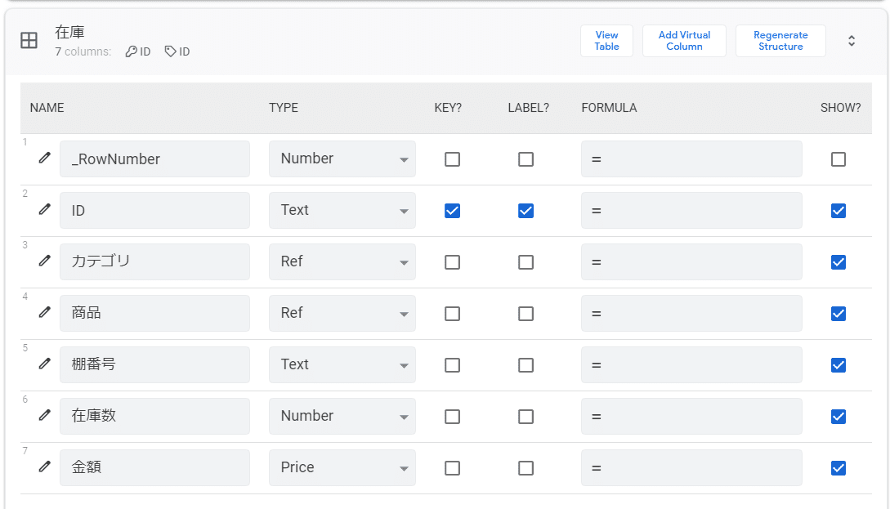Click the edit pencil next to 在庫数

[45, 416]
